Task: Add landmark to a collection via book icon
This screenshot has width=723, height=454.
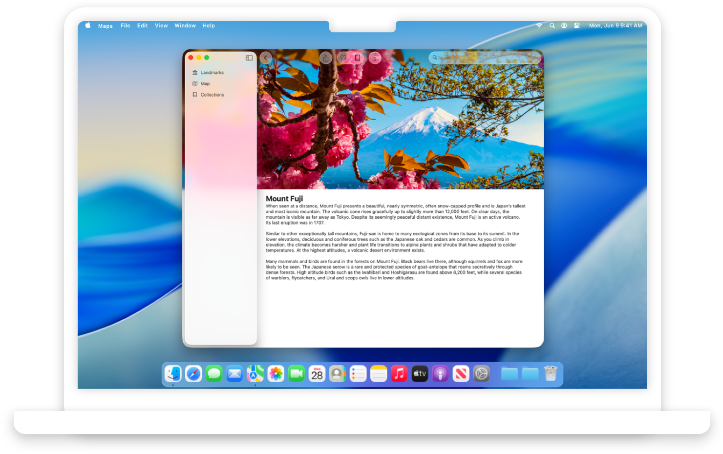Action: coord(358,58)
